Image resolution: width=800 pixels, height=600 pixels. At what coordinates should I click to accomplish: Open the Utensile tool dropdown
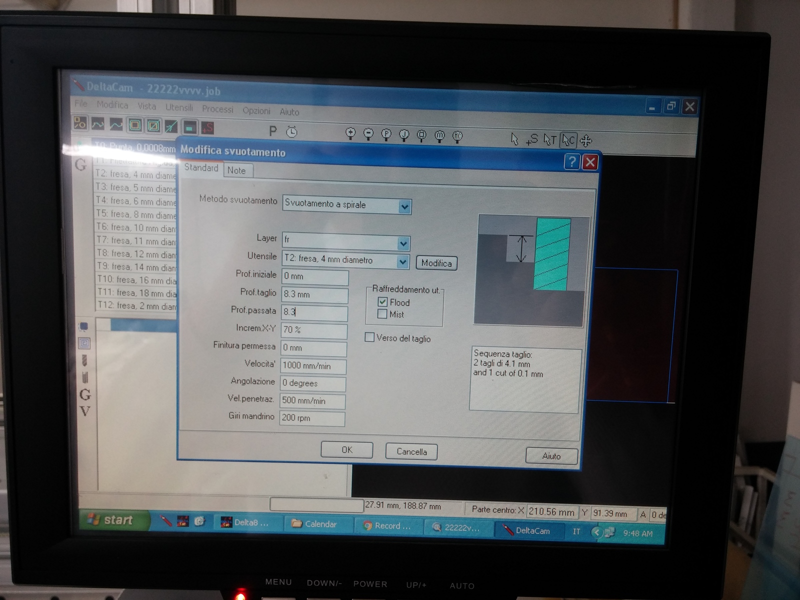point(402,261)
